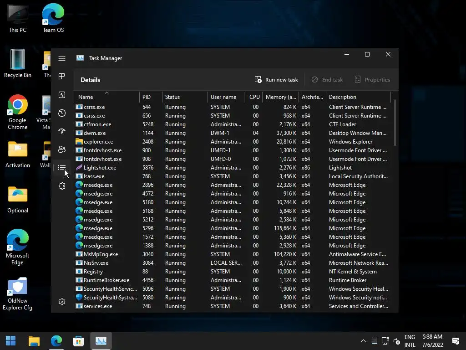Click the ENG INTL language indicator
466x350 pixels.
[x=410, y=341]
